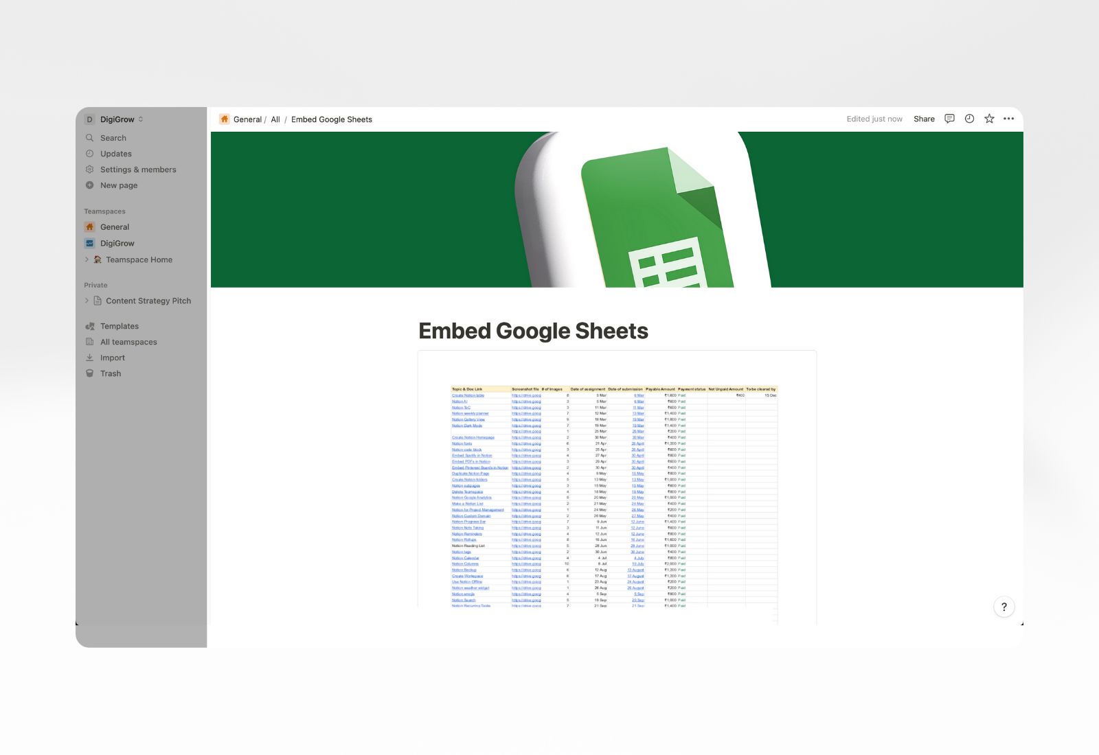Open the Notion Dark Mode link

467,426
